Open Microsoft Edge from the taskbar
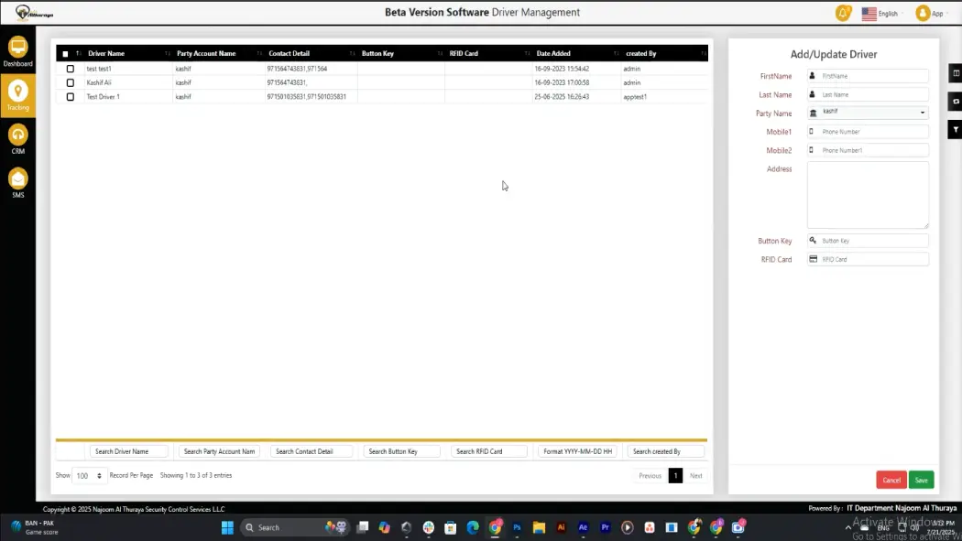The image size is (962, 541). 473,527
